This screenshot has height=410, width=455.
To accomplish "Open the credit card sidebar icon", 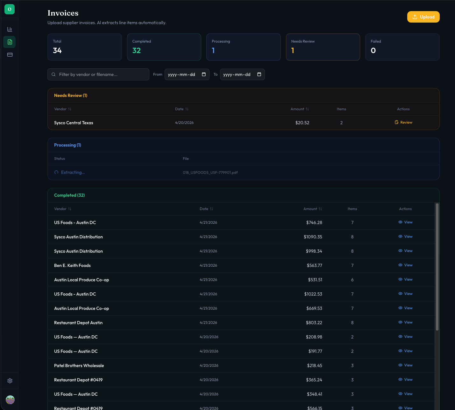I will click(x=10, y=55).
